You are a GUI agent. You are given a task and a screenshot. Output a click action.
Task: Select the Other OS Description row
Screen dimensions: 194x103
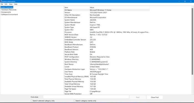click(107, 15)
